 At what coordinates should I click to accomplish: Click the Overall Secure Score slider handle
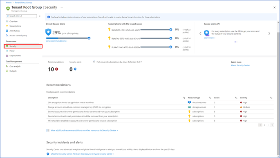coord(89,38)
